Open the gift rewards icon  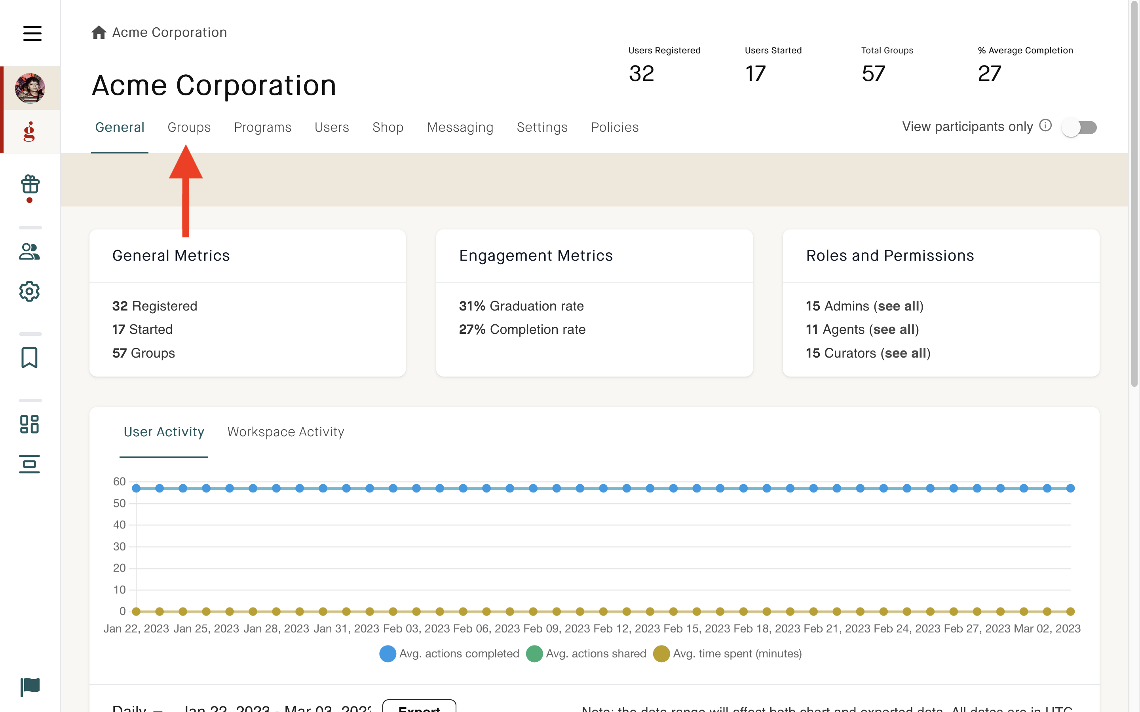click(x=30, y=185)
